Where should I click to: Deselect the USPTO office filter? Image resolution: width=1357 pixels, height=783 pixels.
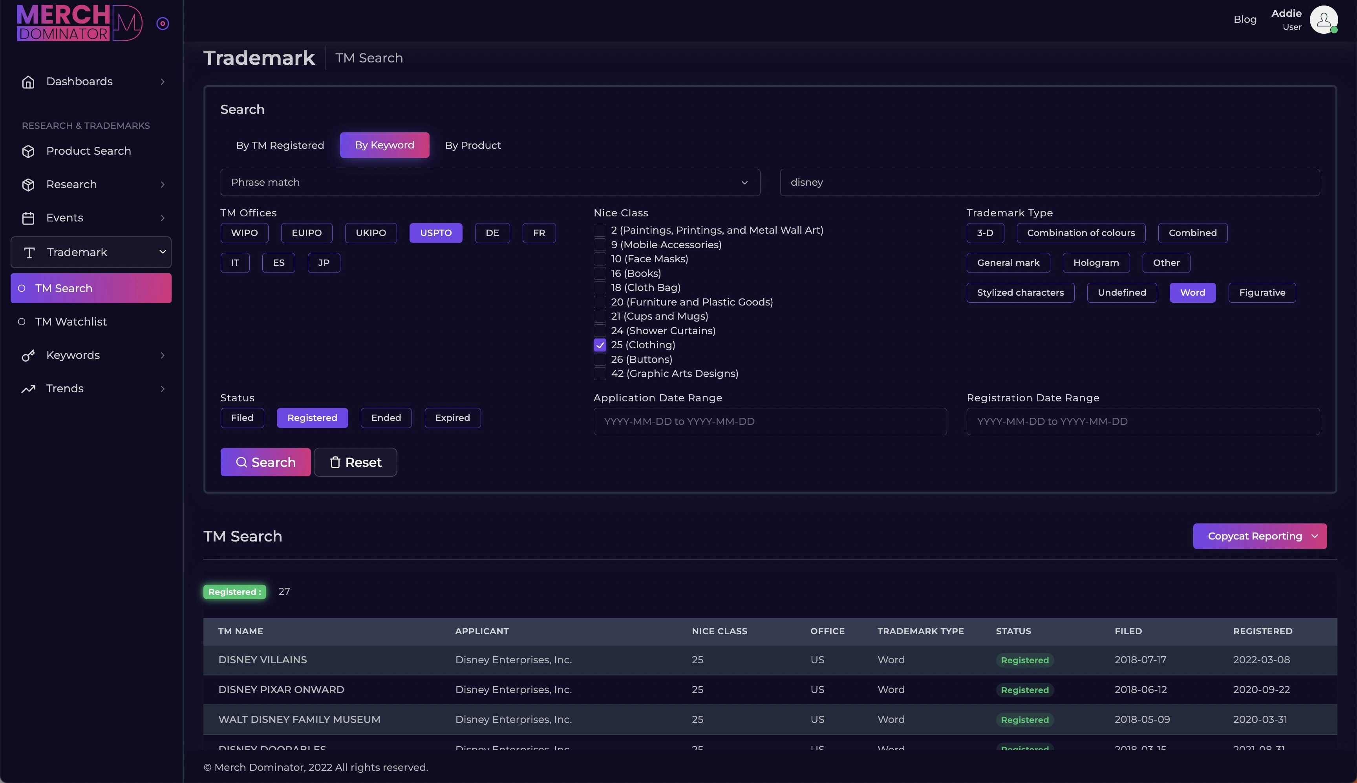(x=435, y=233)
